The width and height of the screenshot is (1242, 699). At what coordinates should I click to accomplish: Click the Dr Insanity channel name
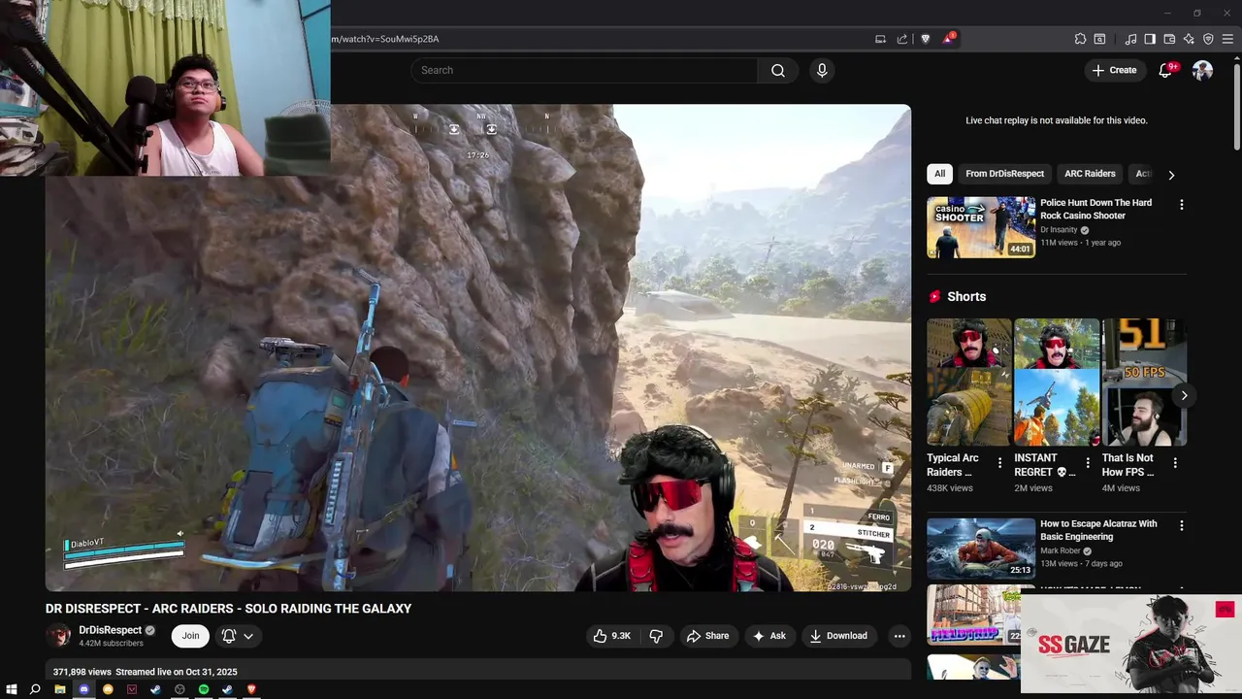(x=1059, y=230)
